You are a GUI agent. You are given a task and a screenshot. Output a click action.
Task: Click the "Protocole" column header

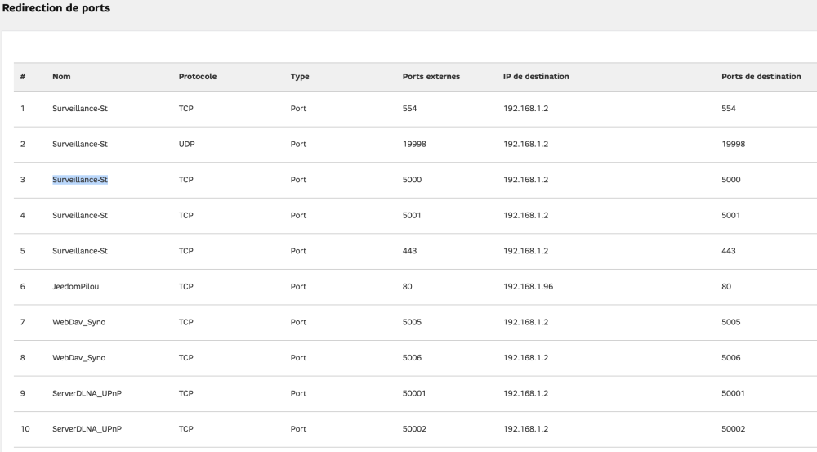tap(197, 77)
